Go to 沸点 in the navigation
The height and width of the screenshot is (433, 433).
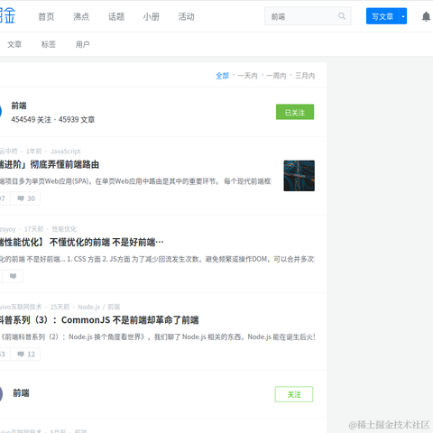click(x=81, y=17)
